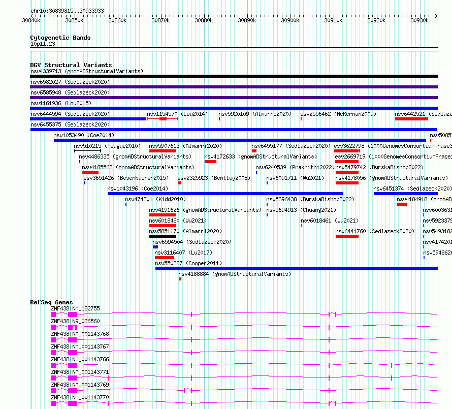This screenshot has width=452, height=409.
Task: Click the purple nsv6594504 variant bar
Action: click(x=155, y=247)
